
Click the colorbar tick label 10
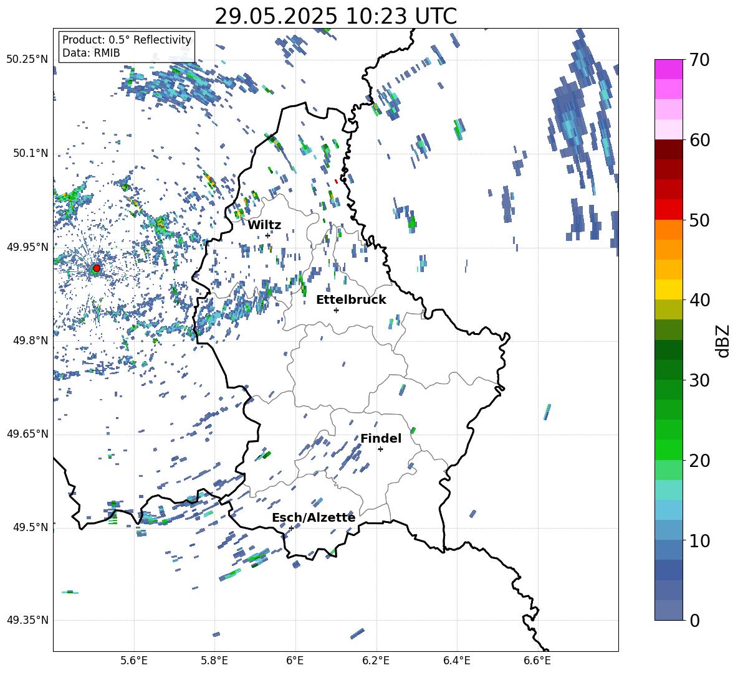point(700,541)
